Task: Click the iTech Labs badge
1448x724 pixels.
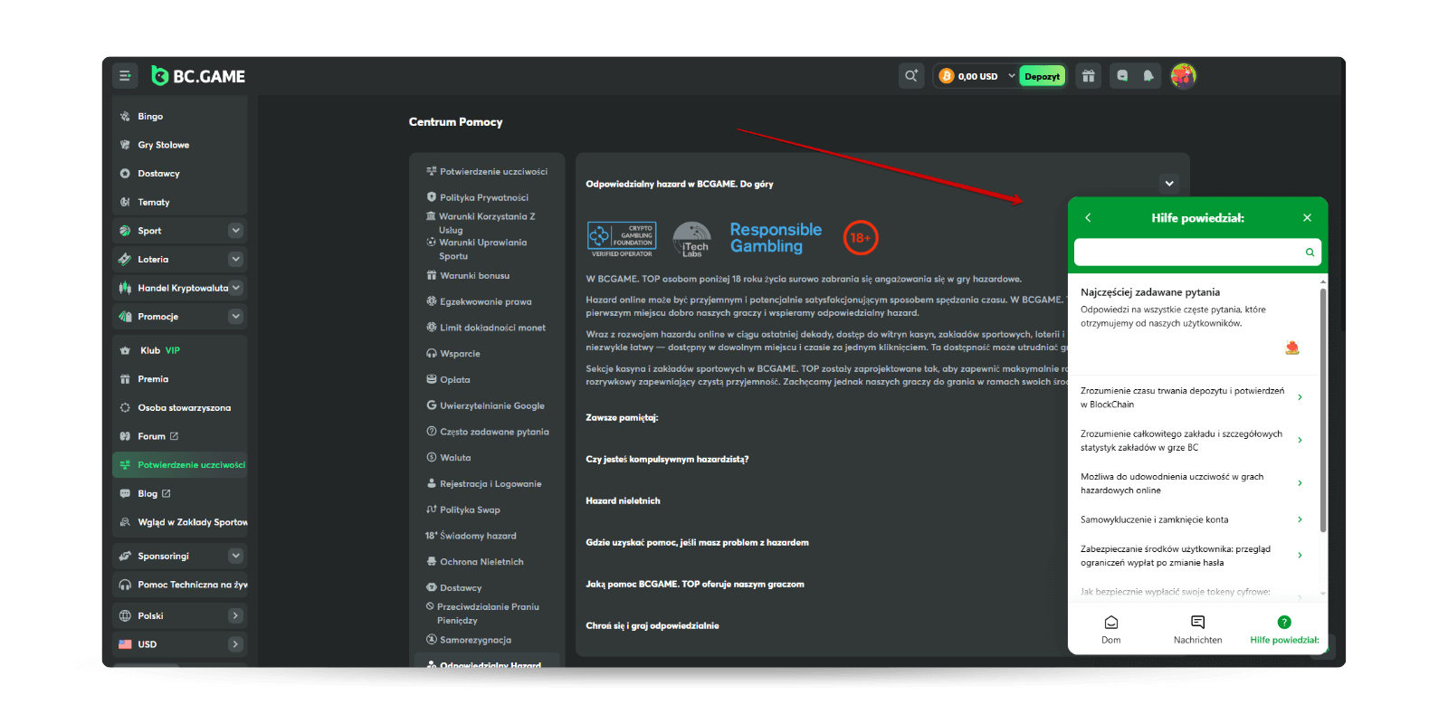Action: (x=692, y=239)
